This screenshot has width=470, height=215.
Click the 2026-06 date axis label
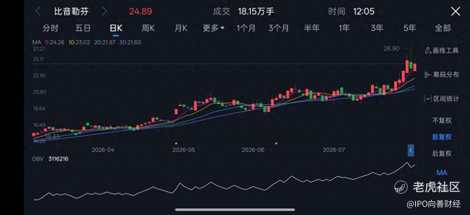(253, 150)
